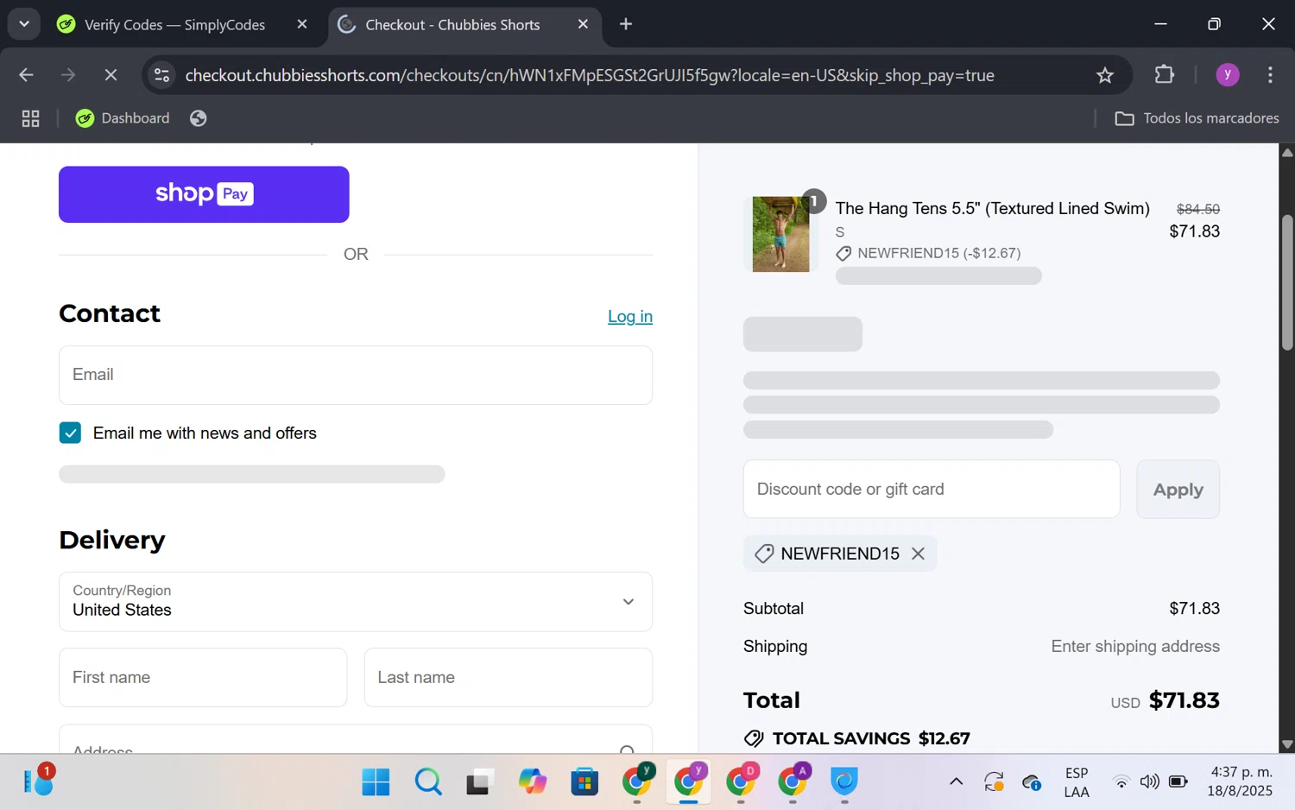Image resolution: width=1295 pixels, height=810 pixels.
Task: Close the Verify Codes — SimplyCodes tab
Action: point(301,24)
